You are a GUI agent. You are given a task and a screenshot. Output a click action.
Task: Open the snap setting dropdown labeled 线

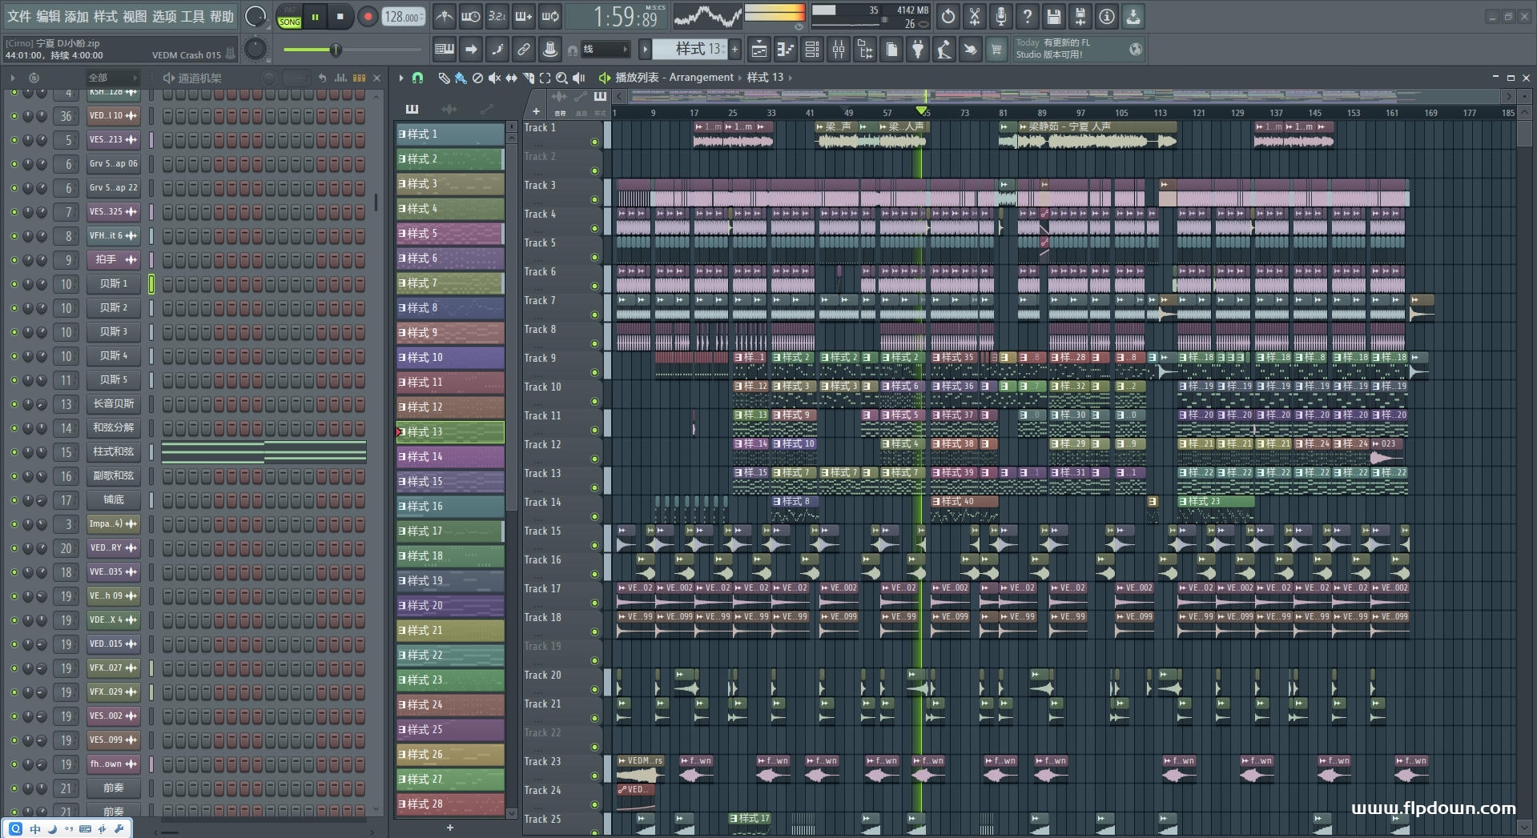click(605, 50)
